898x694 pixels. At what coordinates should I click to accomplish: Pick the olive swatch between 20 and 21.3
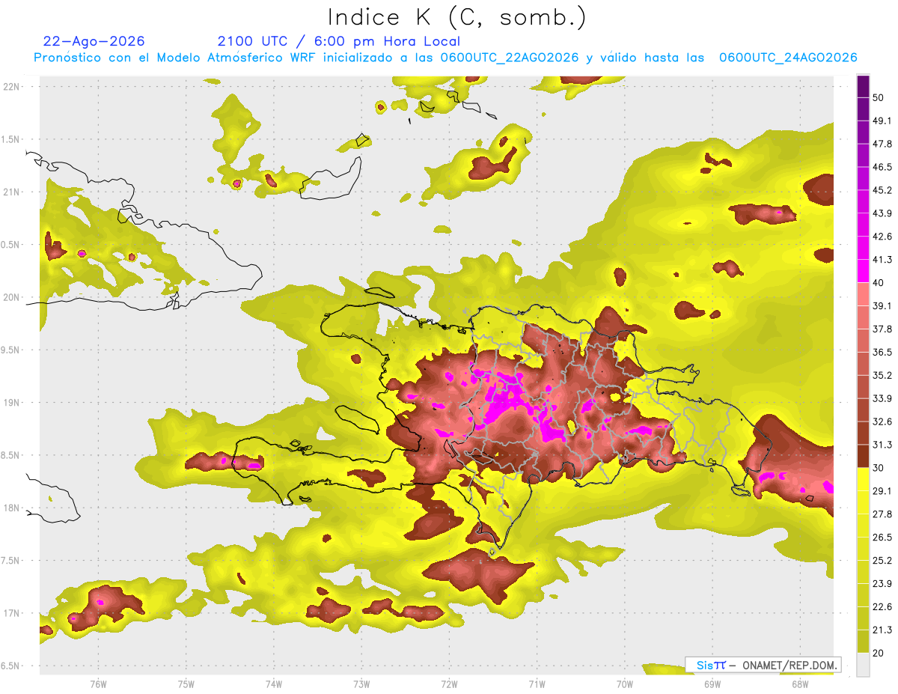point(863,642)
